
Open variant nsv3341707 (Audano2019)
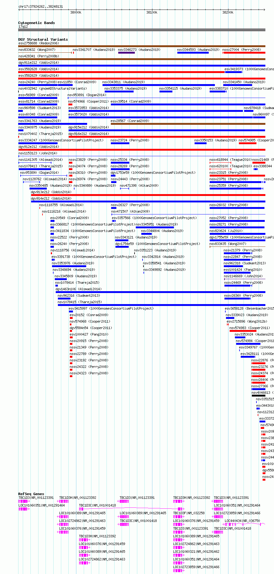click(94, 50)
